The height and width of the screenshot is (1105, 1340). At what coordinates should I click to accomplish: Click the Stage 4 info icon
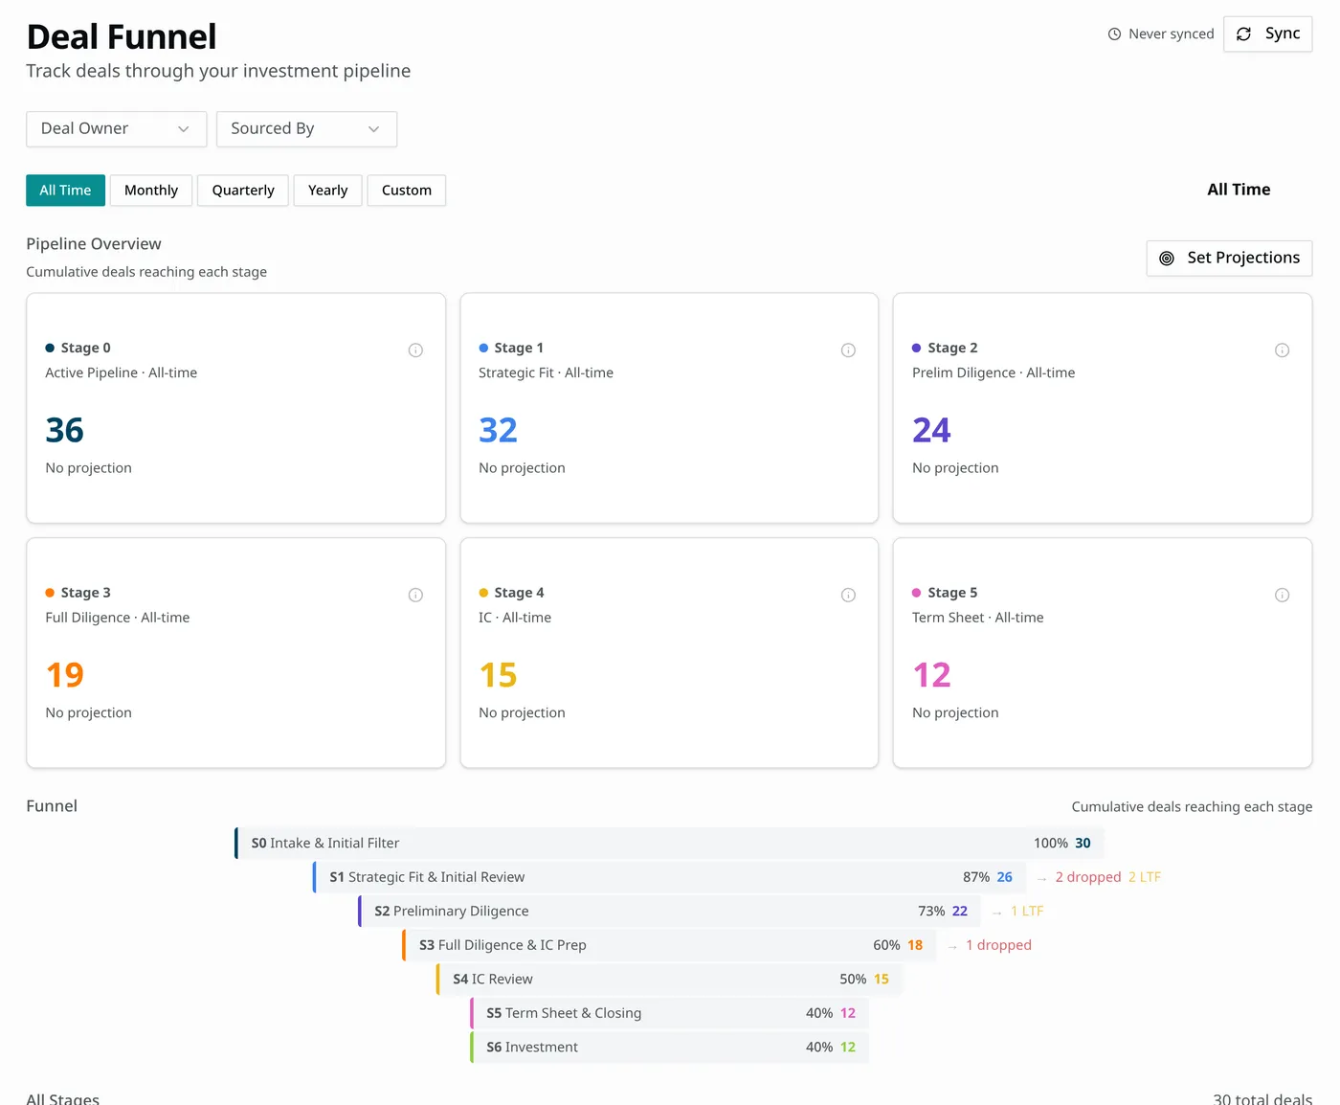pos(848,596)
